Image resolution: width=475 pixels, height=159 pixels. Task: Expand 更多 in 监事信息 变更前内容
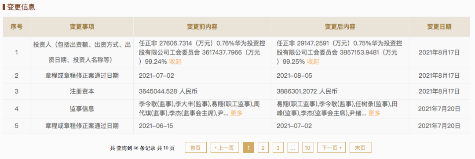(237, 113)
